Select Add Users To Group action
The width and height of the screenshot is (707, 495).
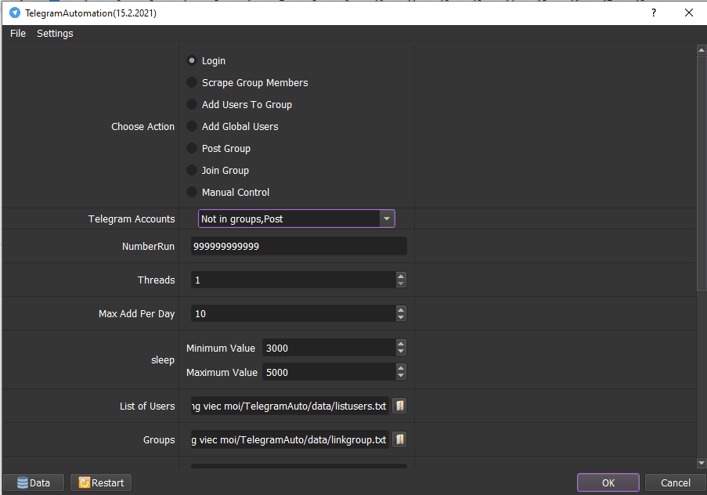[x=240, y=104]
